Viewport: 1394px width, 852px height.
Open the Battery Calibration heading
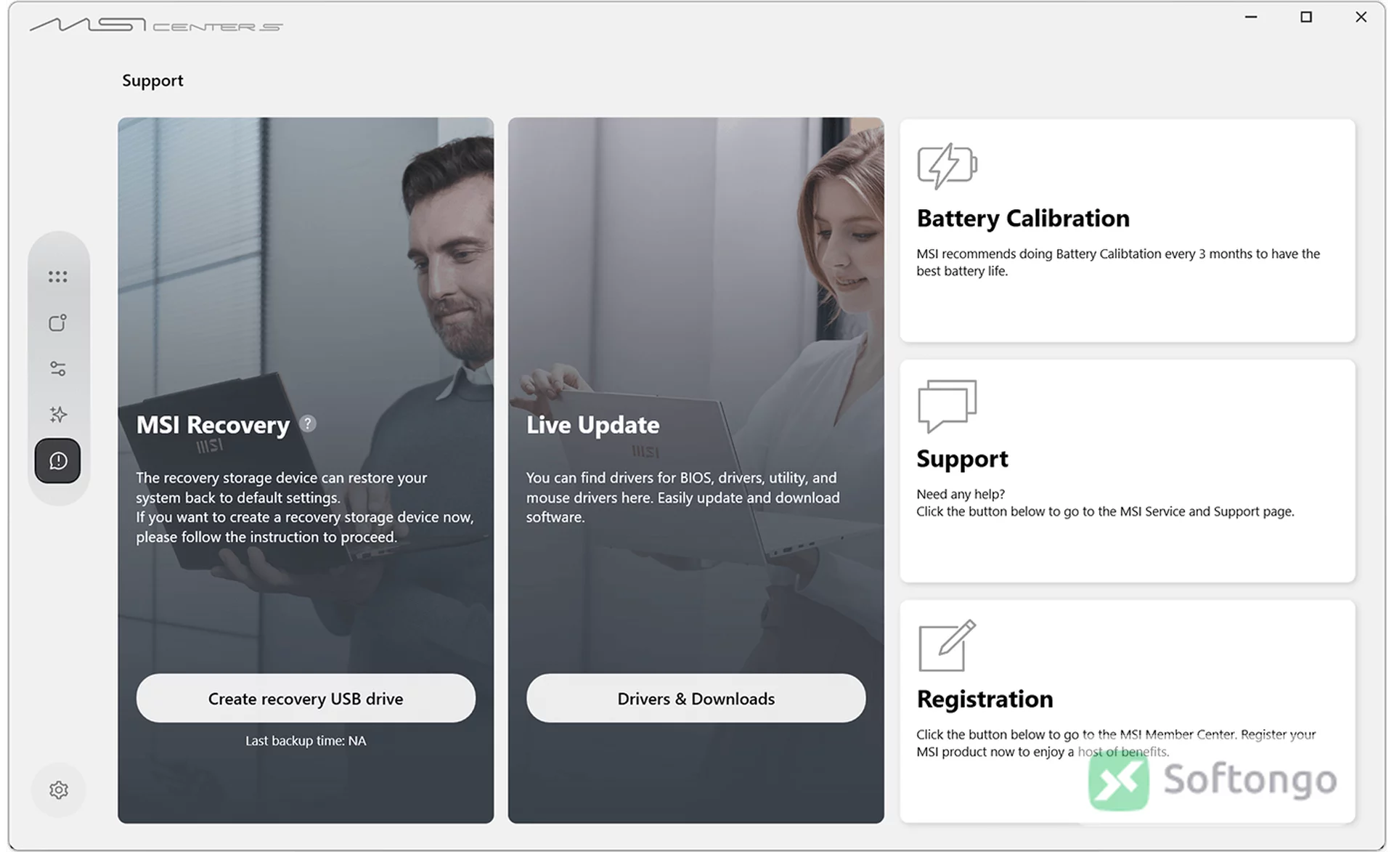pos(1023,219)
